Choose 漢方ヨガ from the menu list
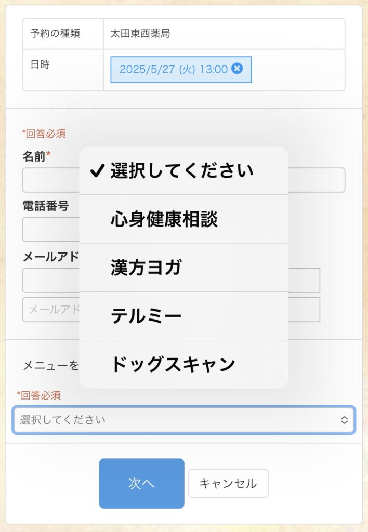This screenshot has width=368, height=532. [183, 268]
